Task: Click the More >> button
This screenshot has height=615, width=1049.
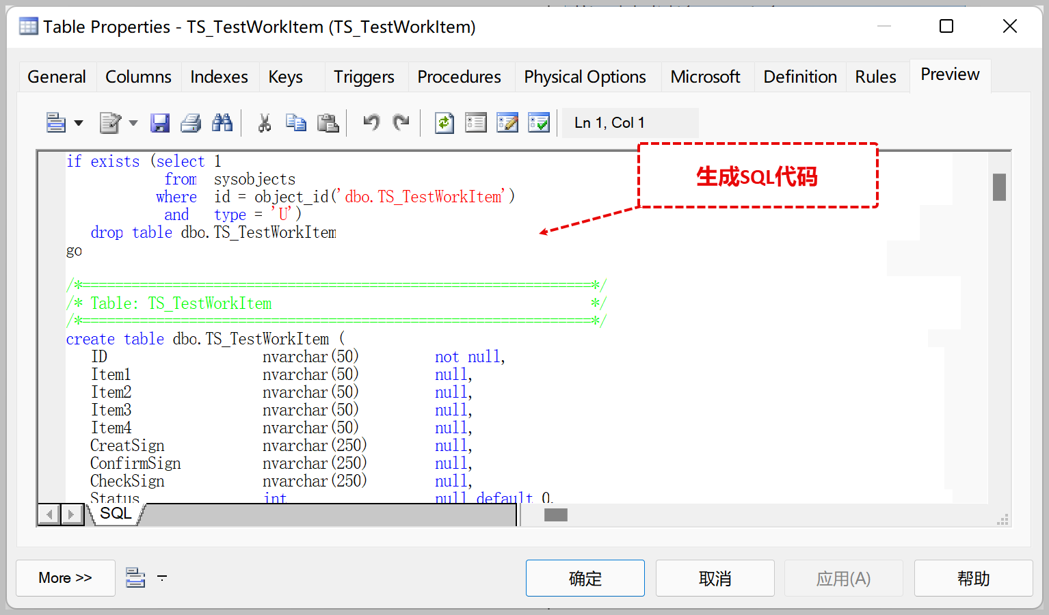Action: pyautogui.click(x=66, y=578)
